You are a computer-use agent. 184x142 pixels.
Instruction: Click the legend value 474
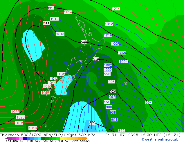click(8, 141)
